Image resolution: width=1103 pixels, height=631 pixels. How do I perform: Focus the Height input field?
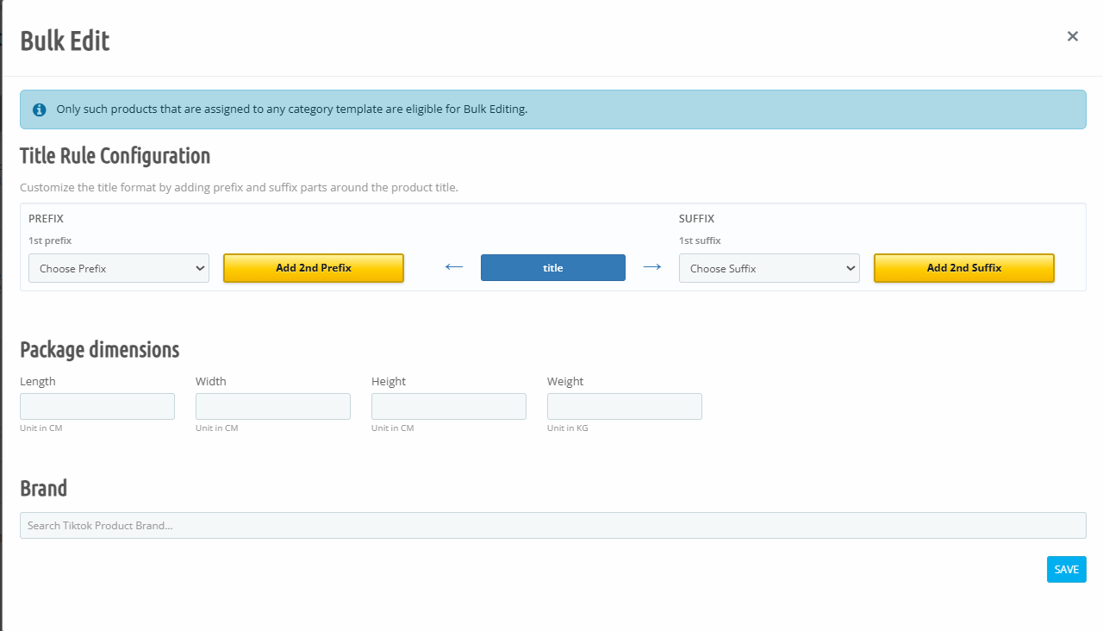point(449,407)
